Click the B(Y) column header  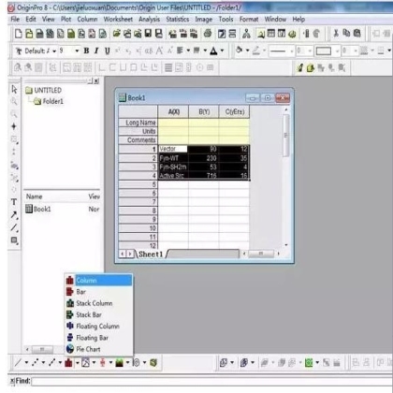[204, 111]
